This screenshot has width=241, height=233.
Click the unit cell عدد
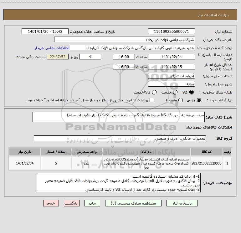click(87, 163)
